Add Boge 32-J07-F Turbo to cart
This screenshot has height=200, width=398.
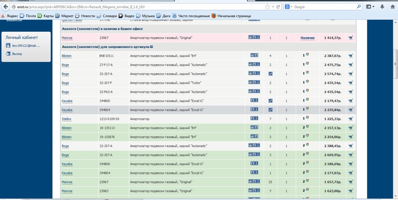[x=351, y=83]
